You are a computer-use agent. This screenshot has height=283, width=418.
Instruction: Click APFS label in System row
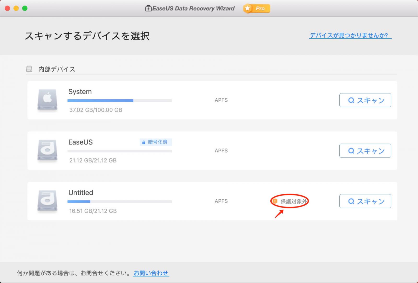pyautogui.click(x=221, y=100)
